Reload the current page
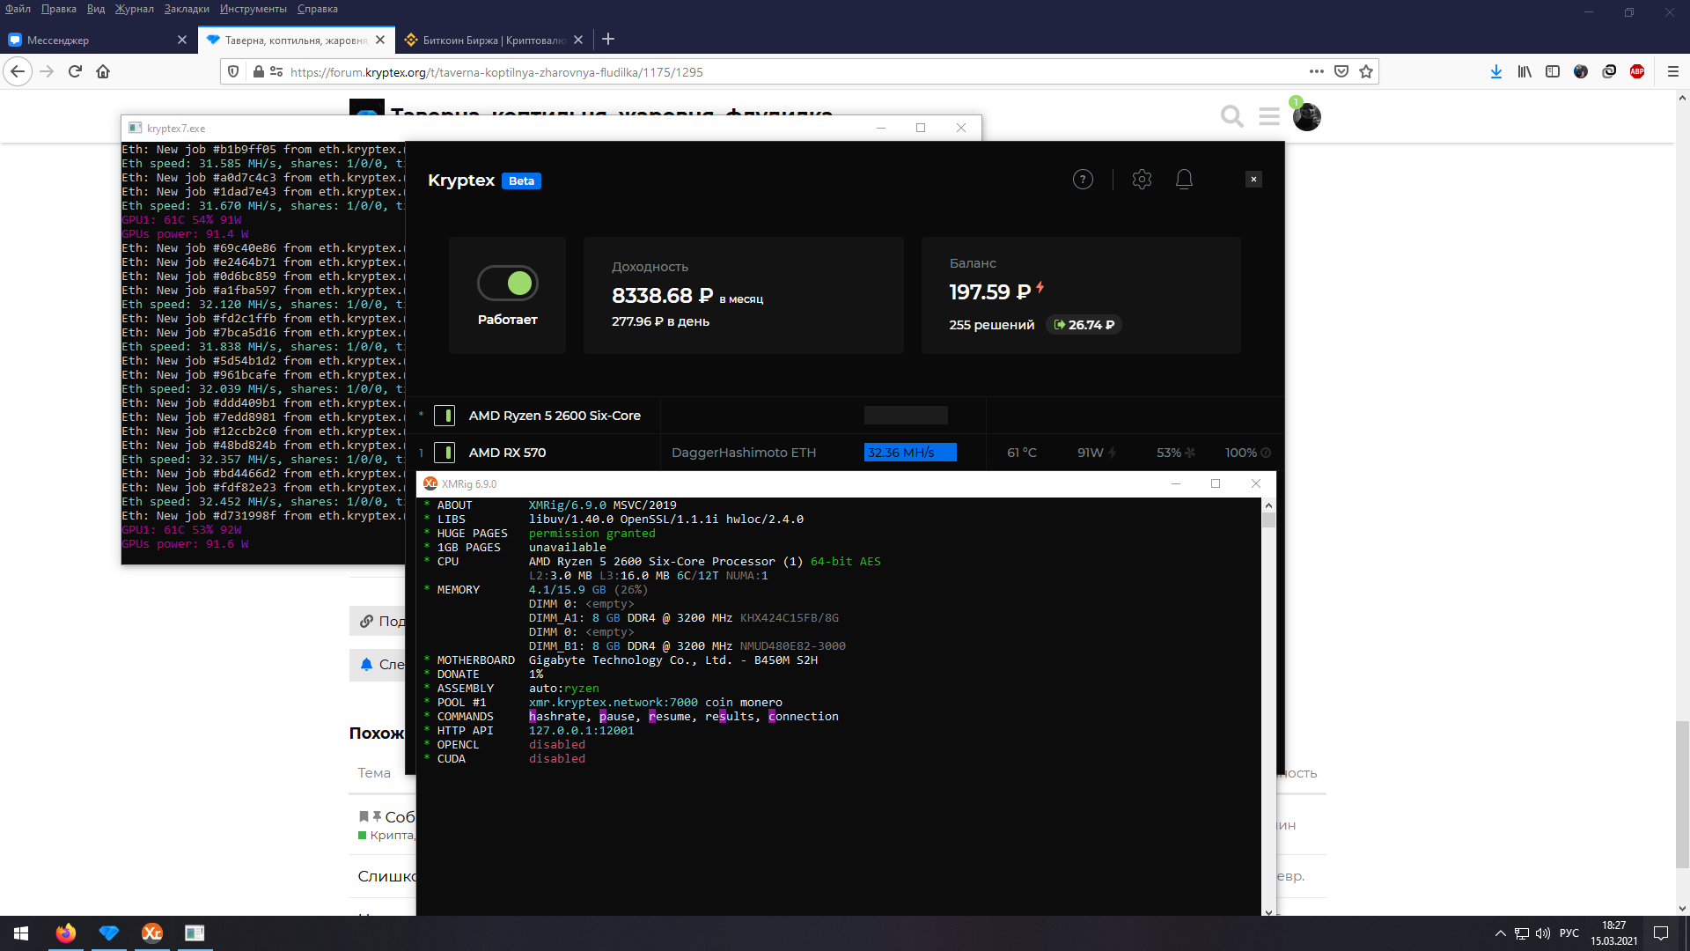1690x951 pixels. 75,72
